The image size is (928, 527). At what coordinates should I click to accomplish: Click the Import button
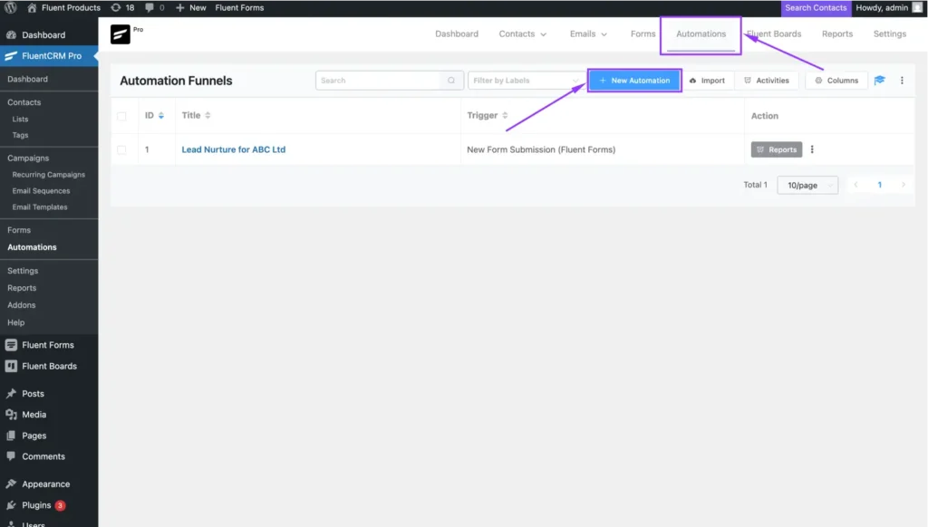point(707,81)
